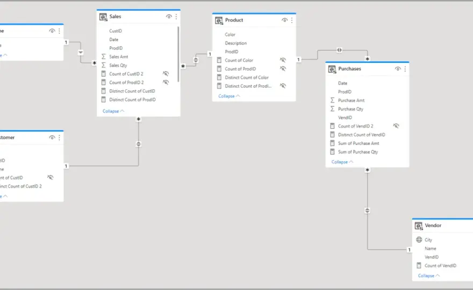Select Name field in Vendor table

pyautogui.click(x=431, y=249)
